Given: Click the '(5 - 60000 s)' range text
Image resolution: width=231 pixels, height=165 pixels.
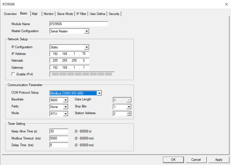Looking at the screenshot, I should click(x=83, y=131).
